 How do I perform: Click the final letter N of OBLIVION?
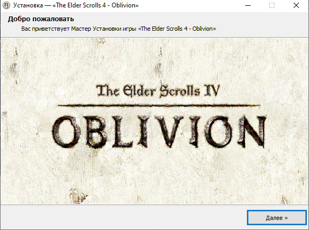point(252,131)
